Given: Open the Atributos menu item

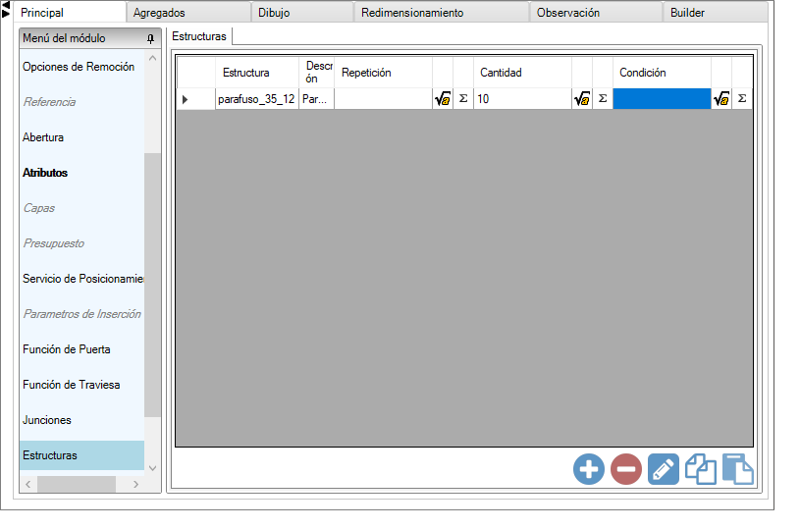Looking at the screenshot, I should tap(45, 173).
